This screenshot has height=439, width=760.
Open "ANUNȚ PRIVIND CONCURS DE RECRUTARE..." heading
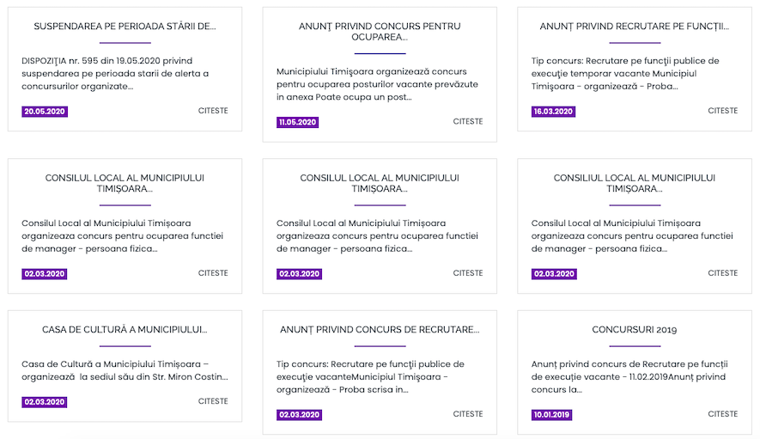380,330
